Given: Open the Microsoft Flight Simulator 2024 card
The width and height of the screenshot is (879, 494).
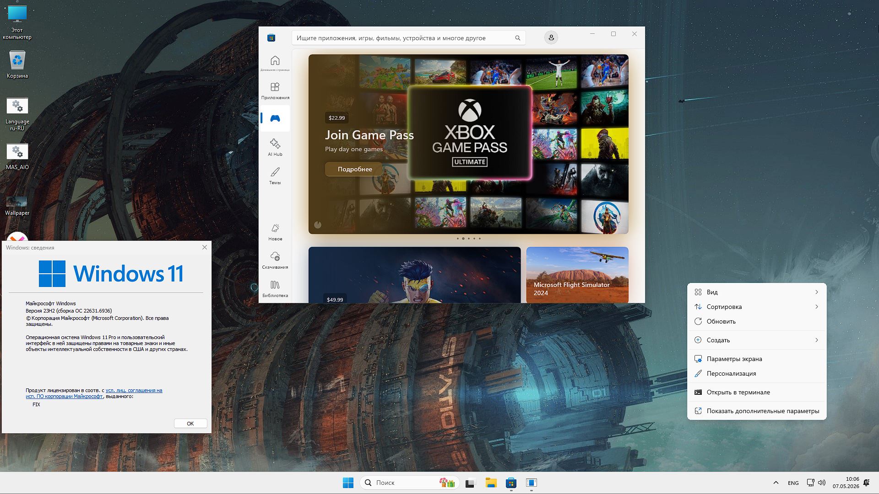Looking at the screenshot, I should click(x=577, y=275).
